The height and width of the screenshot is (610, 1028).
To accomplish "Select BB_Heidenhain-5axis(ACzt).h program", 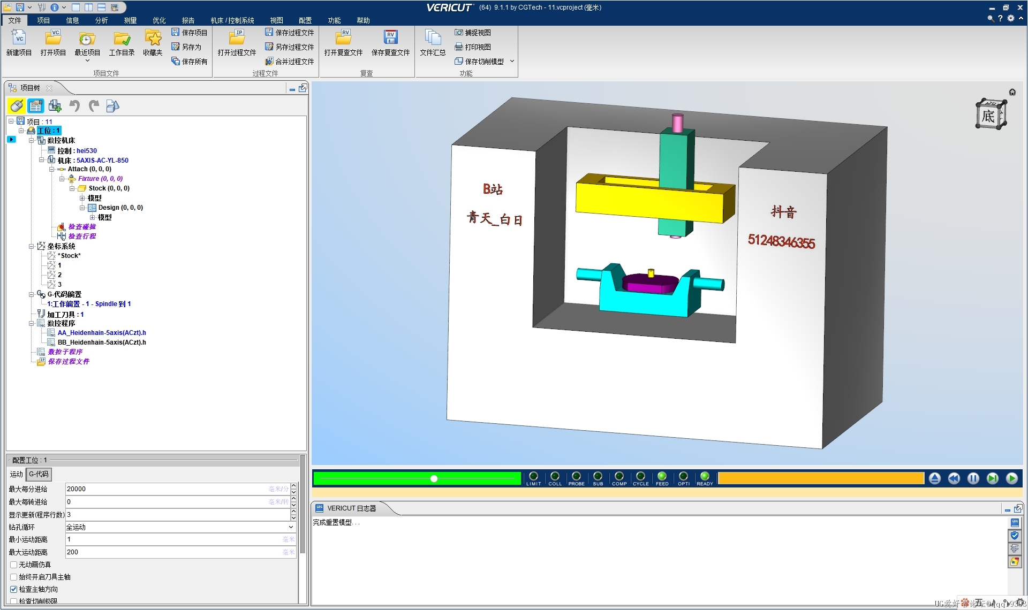I will point(101,342).
